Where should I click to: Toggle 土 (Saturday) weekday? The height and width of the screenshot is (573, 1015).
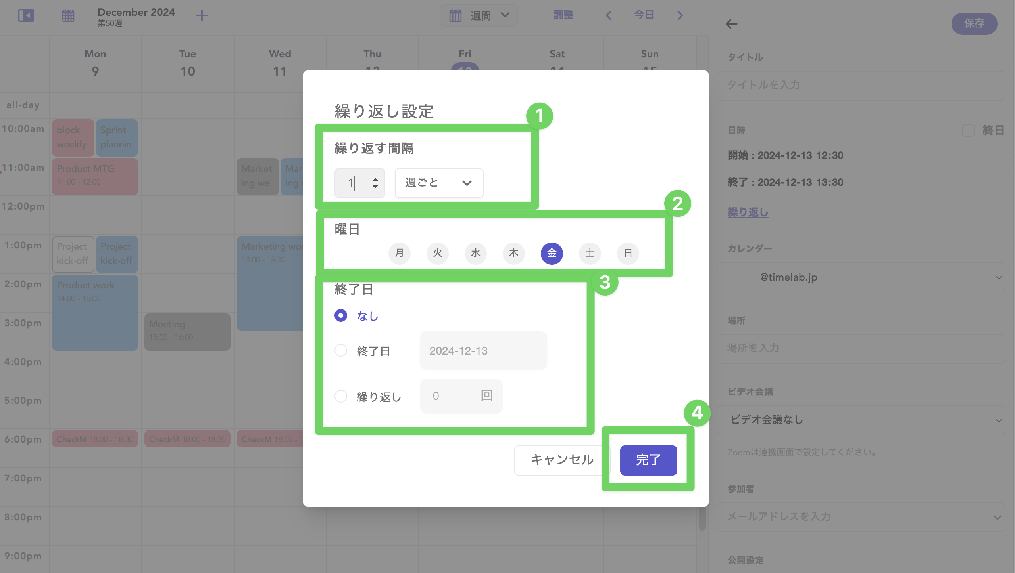tap(590, 253)
